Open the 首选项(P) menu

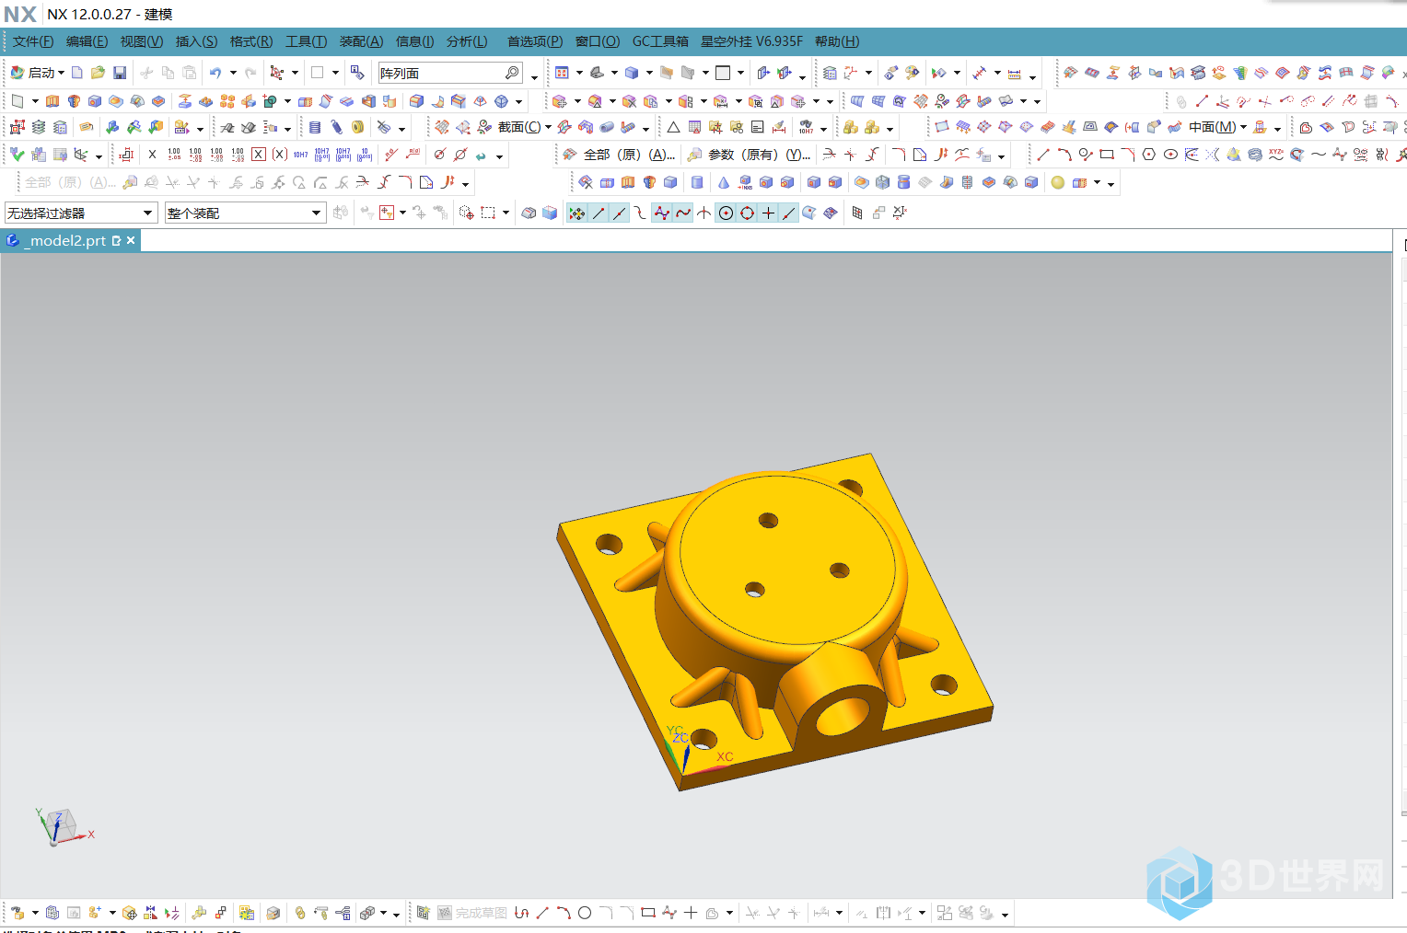point(535,41)
